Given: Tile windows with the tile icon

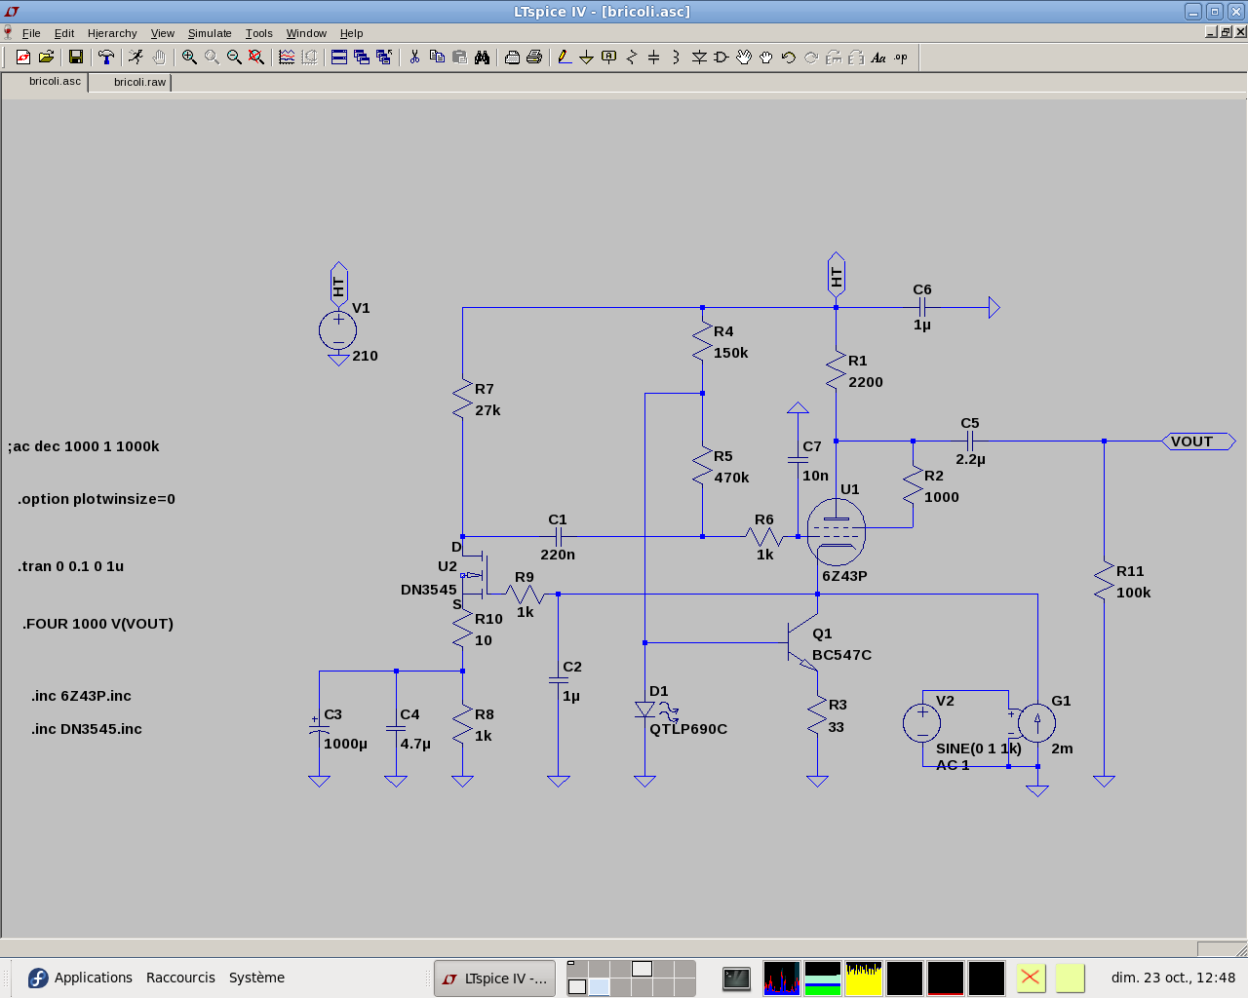Looking at the screenshot, I should (x=339, y=58).
